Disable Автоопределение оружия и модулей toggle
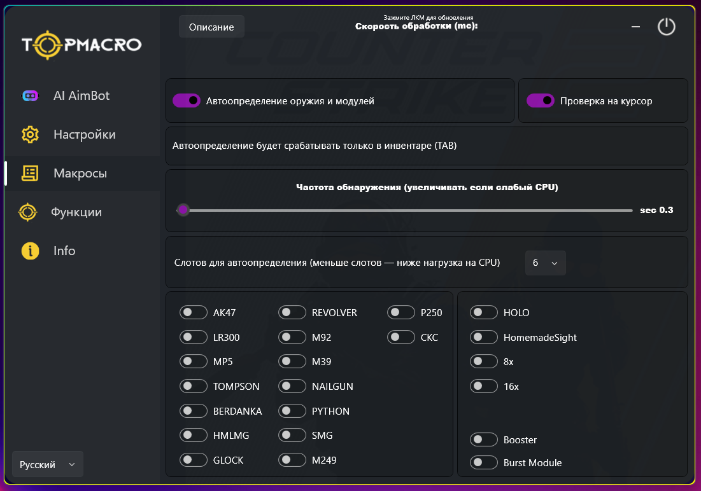The height and width of the screenshot is (491, 701). pos(187,100)
